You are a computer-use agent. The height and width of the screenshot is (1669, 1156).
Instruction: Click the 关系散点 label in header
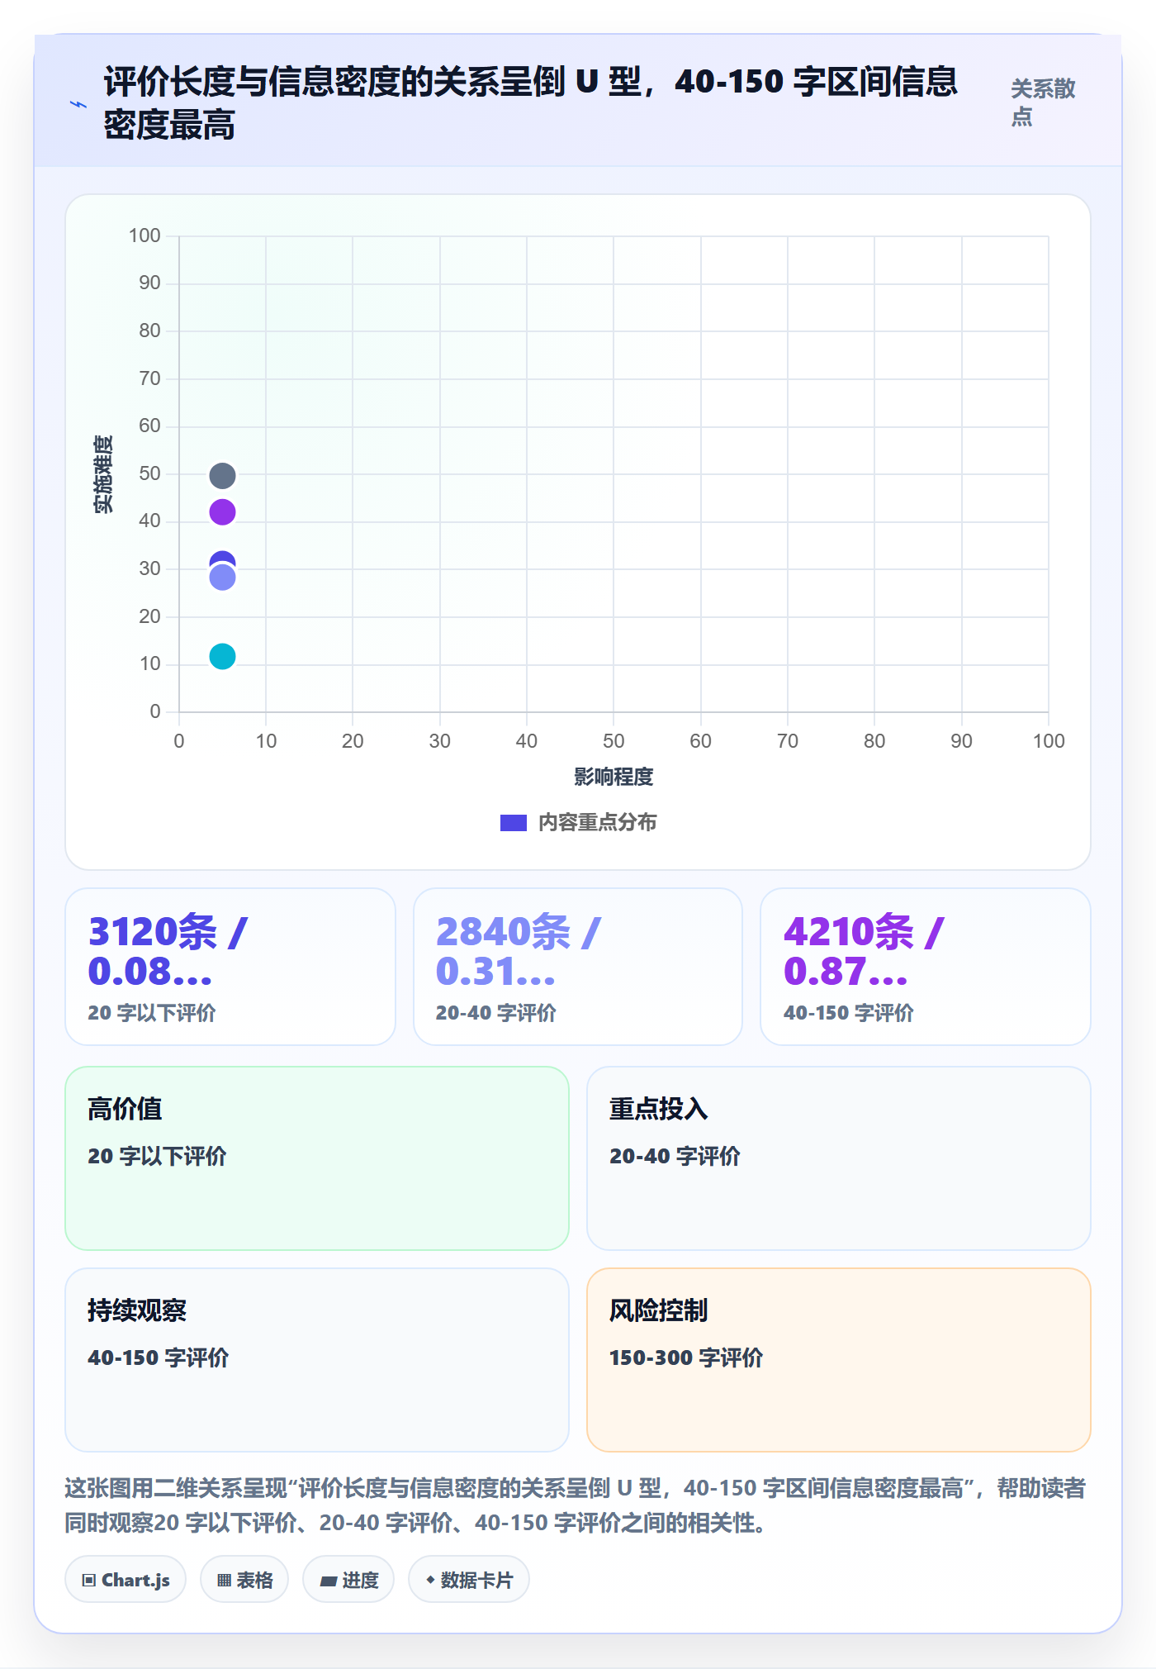click(1043, 102)
